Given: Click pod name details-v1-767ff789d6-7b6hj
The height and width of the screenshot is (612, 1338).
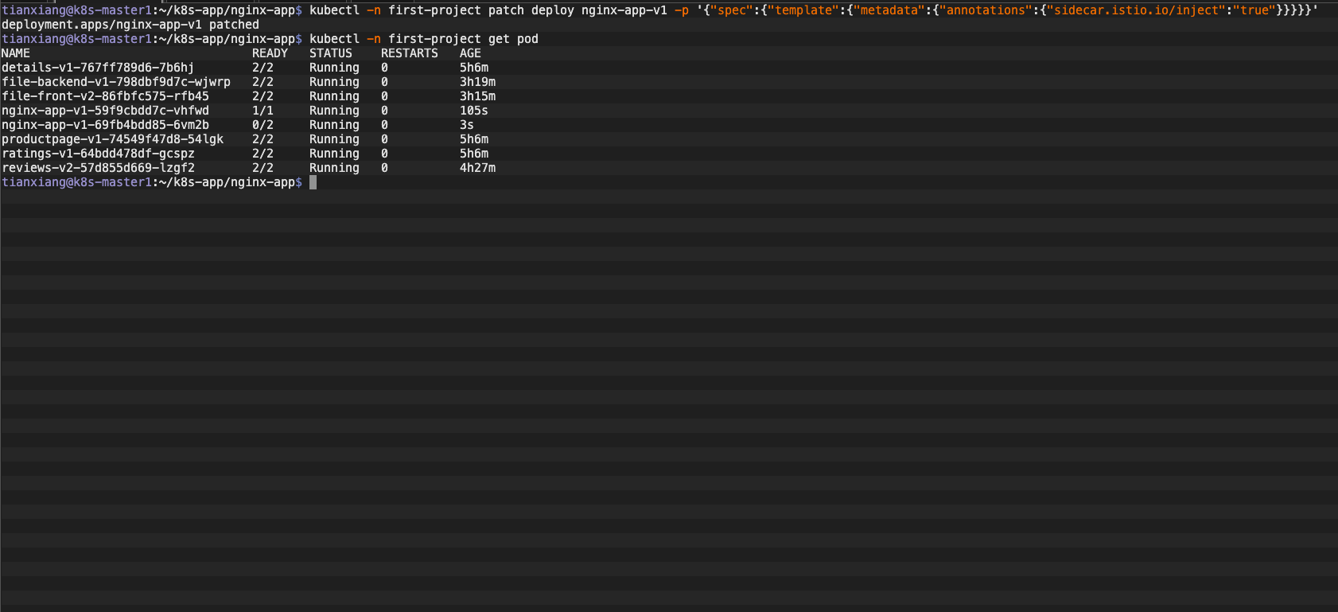Looking at the screenshot, I should [x=98, y=68].
